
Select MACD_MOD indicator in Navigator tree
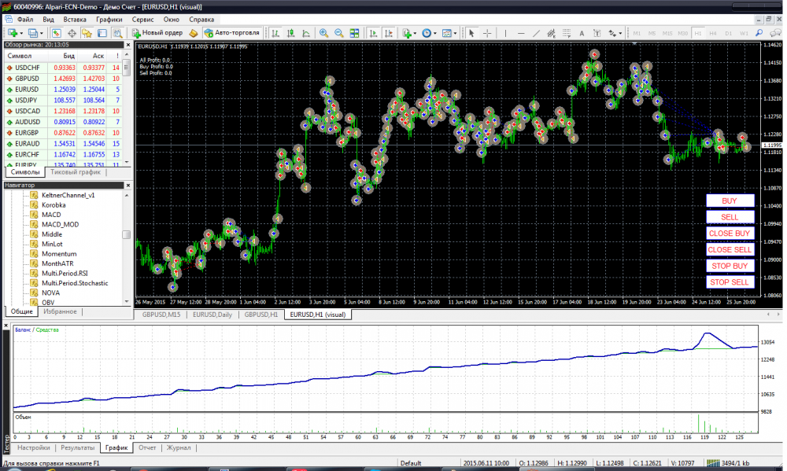pyautogui.click(x=60, y=224)
